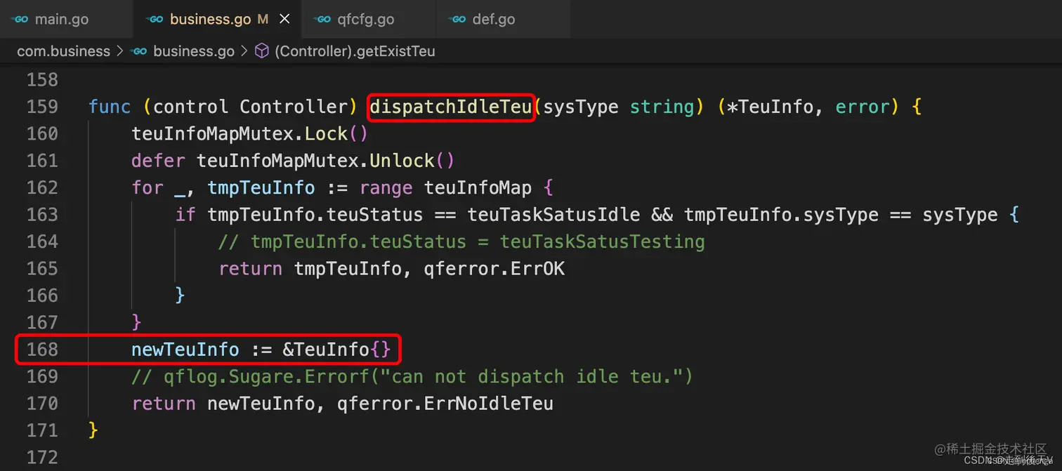Click range keyword in for loop
The height and width of the screenshot is (471, 1062).
tap(386, 188)
